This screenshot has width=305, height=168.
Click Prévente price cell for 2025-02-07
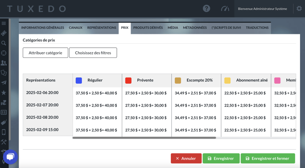coord(146,105)
